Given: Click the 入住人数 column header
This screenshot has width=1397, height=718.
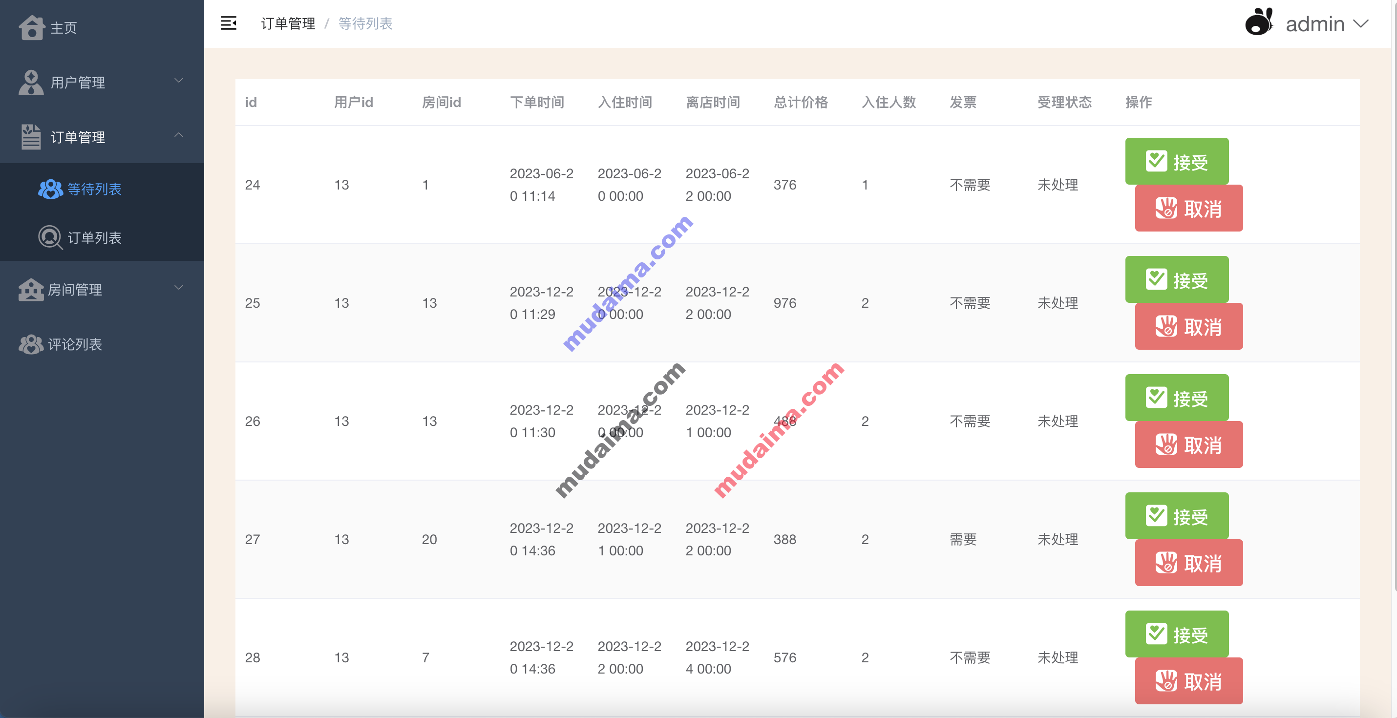Looking at the screenshot, I should 889,102.
